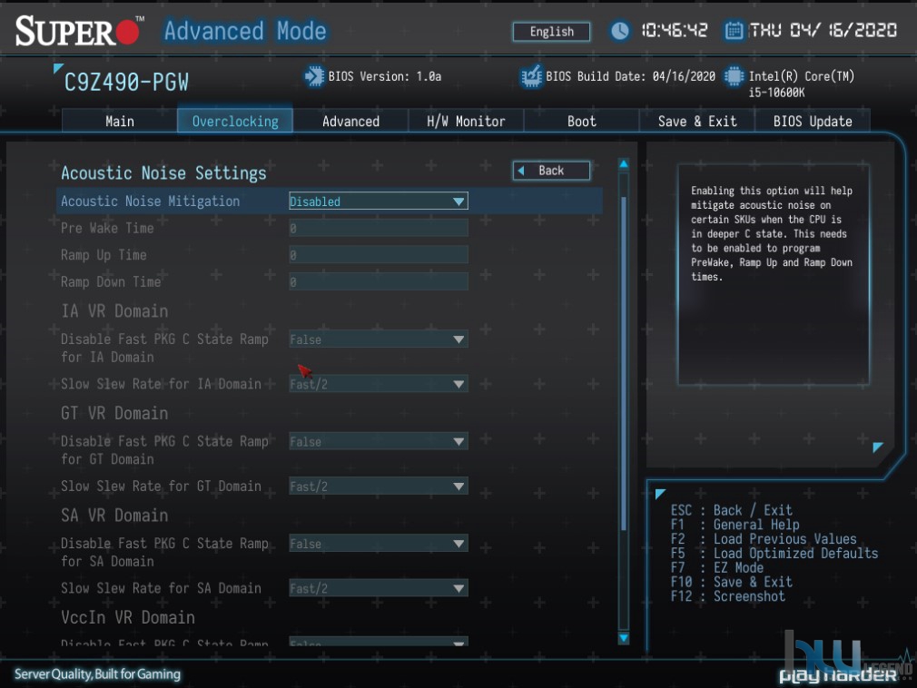Click the "Server Quality, Built for Gaming" tagline
Image resolution: width=917 pixels, height=688 pixels.
click(98, 674)
